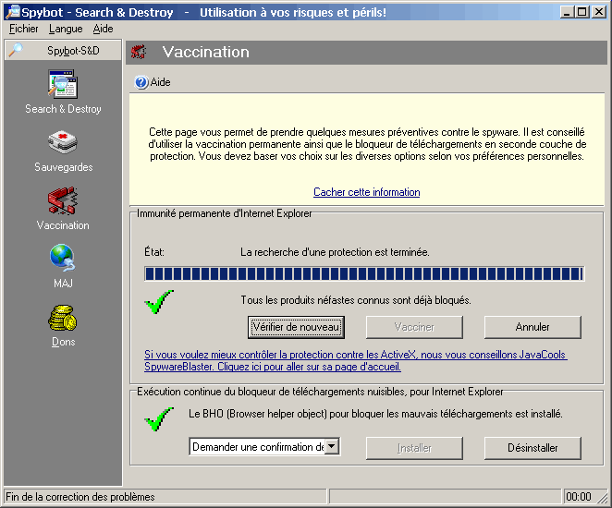Viewport: 612px width, 508px height.
Task: Click the Spybot-S&D sidebar header tab
Action: (x=63, y=50)
